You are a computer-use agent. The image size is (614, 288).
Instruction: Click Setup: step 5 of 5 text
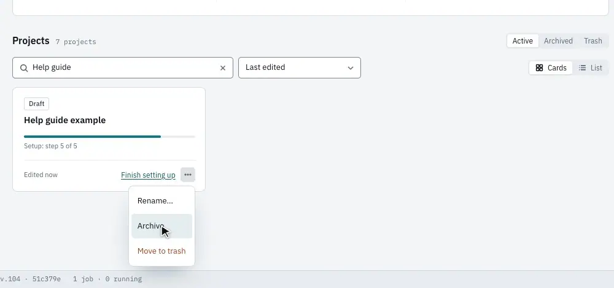[50, 146]
